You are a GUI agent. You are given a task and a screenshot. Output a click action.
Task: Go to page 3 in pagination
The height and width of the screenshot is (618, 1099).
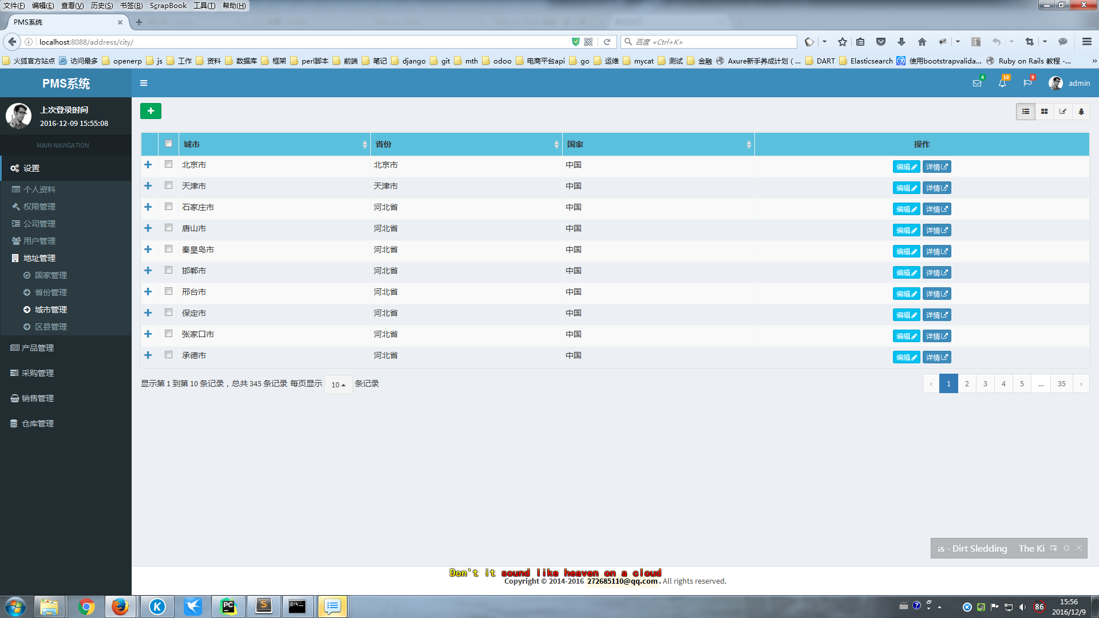[x=985, y=383]
